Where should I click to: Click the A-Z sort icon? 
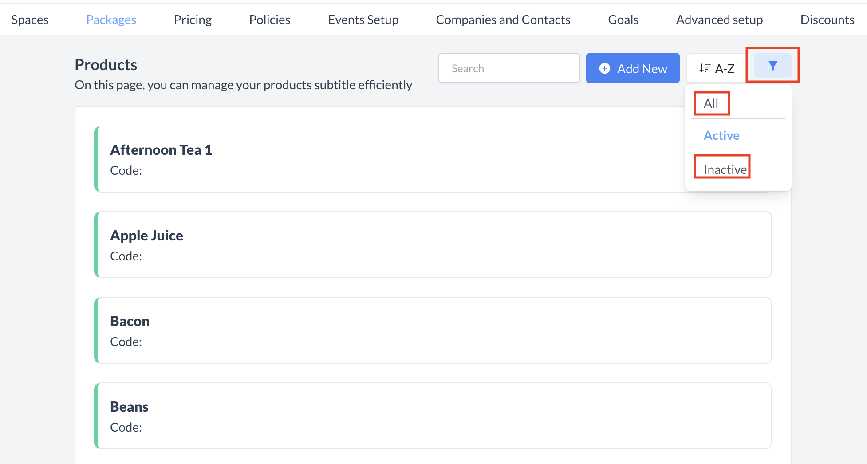click(705, 68)
